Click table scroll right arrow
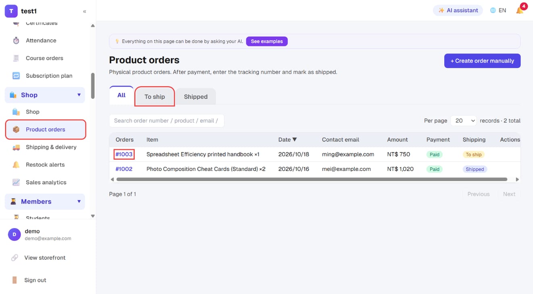 click(517, 179)
